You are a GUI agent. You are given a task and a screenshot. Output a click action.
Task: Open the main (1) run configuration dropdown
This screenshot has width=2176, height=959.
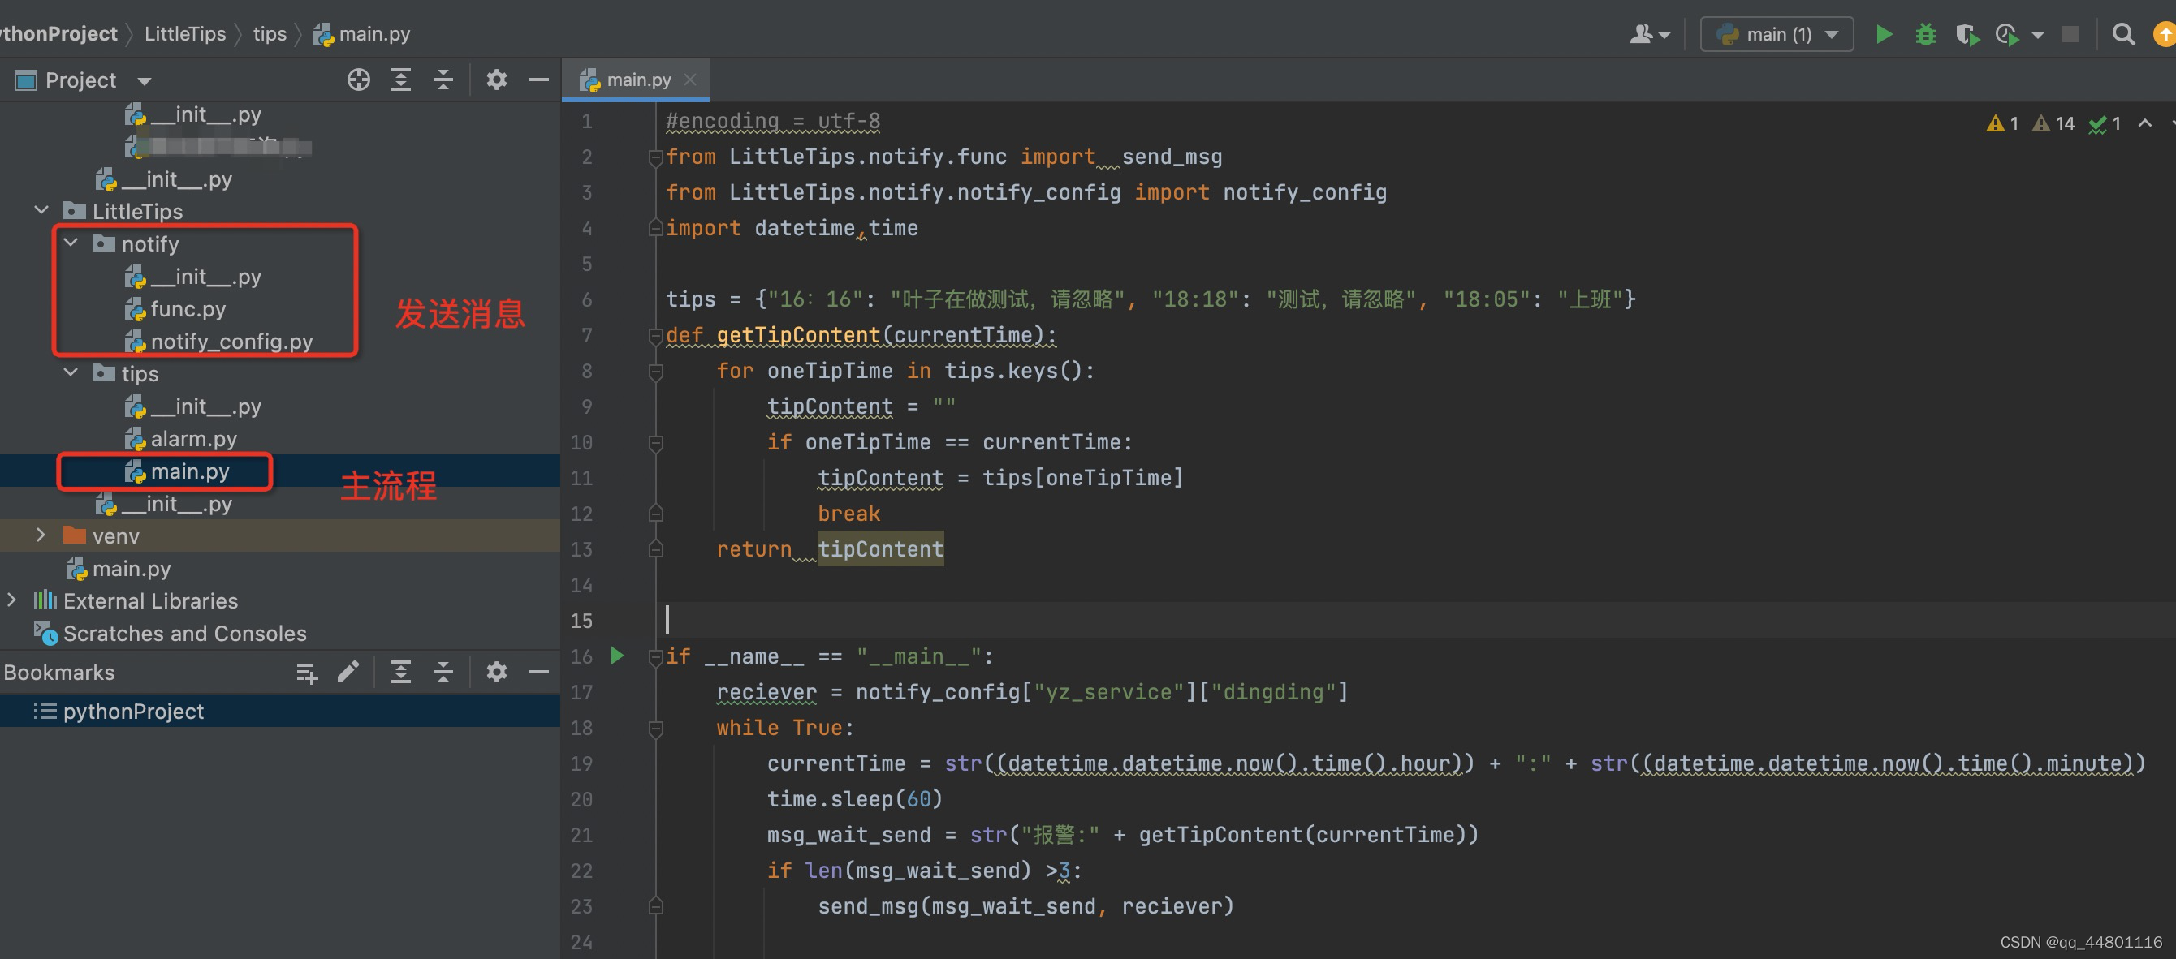pyautogui.click(x=1777, y=35)
